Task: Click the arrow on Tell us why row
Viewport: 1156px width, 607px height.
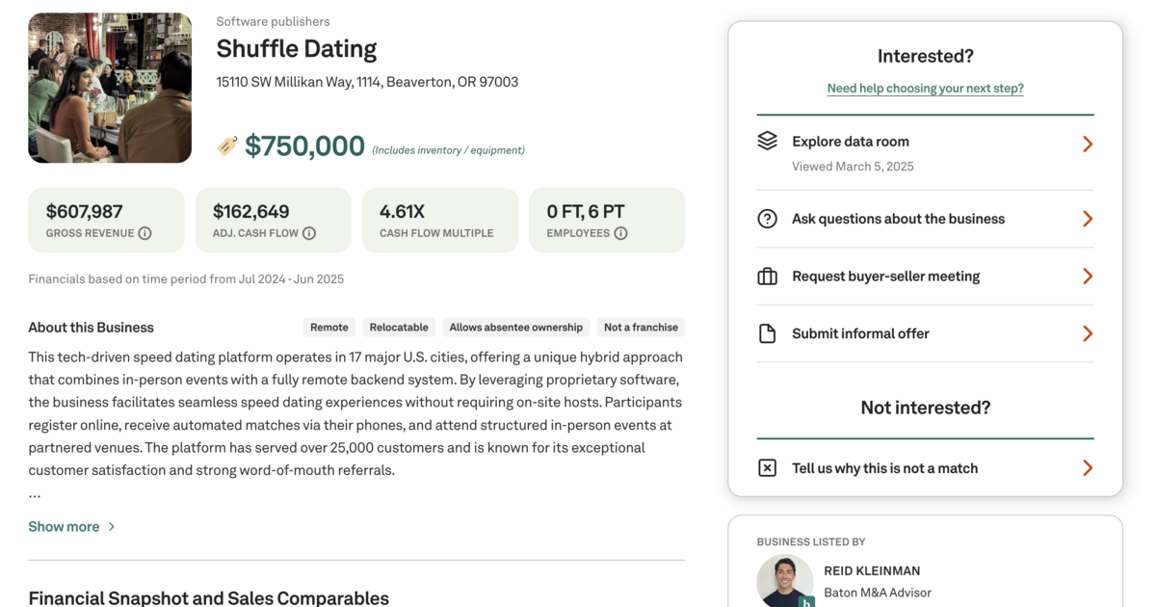Action: pyautogui.click(x=1087, y=468)
